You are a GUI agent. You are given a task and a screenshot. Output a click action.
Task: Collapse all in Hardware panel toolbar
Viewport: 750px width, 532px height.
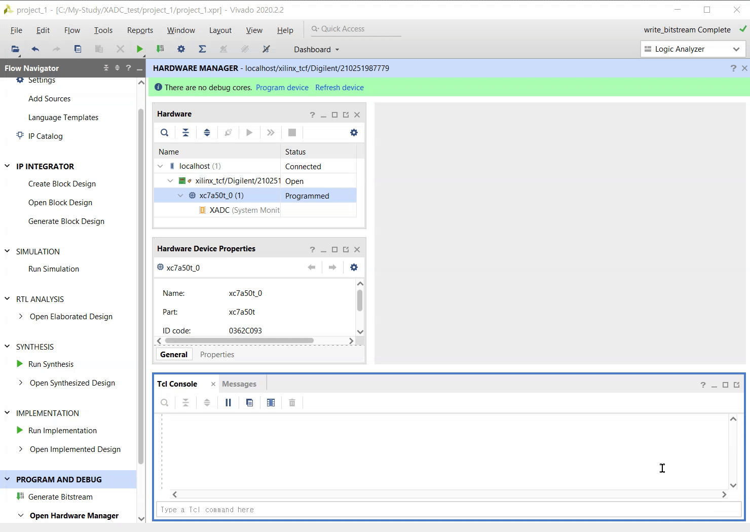point(185,133)
